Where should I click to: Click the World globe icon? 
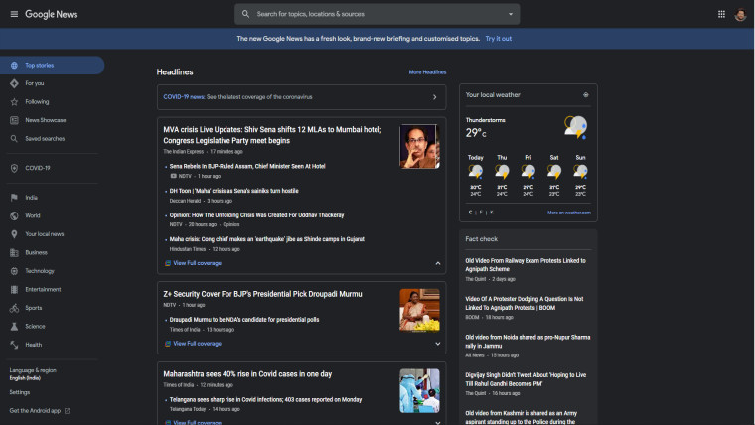[14, 215]
